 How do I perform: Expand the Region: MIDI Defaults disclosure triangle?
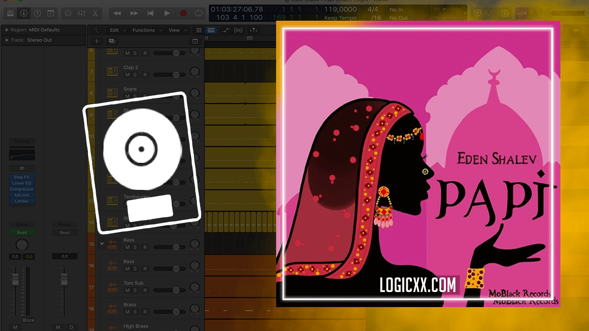click(7, 30)
